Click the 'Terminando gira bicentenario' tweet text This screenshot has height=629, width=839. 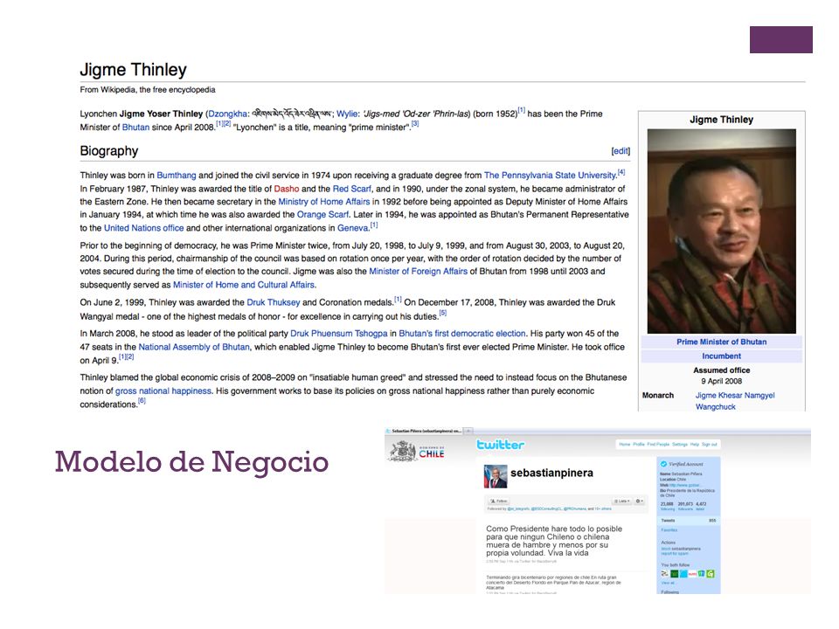pos(554,583)
